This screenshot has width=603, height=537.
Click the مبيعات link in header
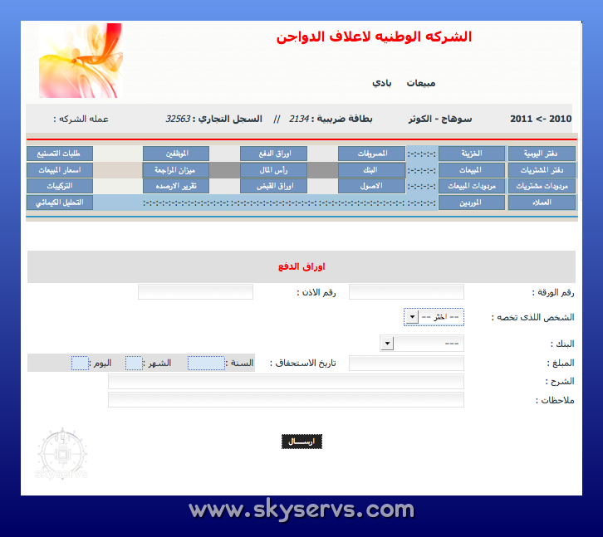420,83
